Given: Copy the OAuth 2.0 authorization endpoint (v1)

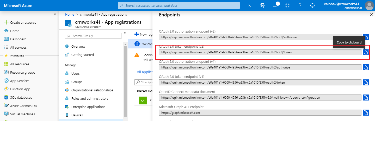Looking at the screenshot, I should coord(366,67).
